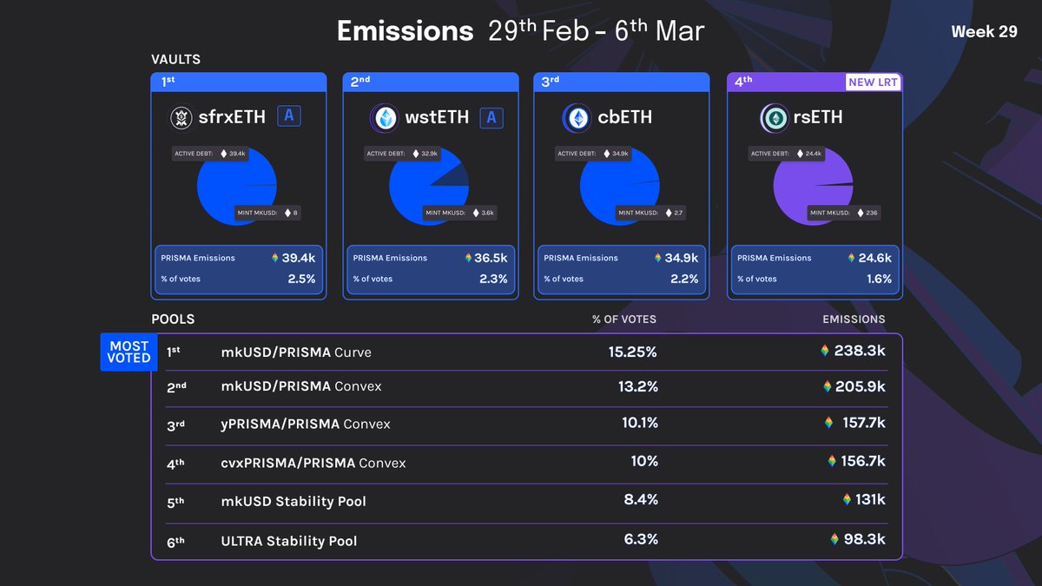Click PRISMA icon beside 24.6k emissions
The width and height of the screenshot is (1042, 586).
tap(852, 258)
